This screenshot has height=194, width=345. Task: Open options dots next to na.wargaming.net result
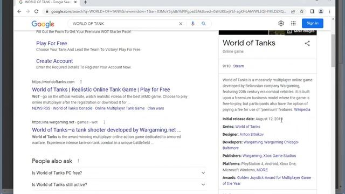104,122
